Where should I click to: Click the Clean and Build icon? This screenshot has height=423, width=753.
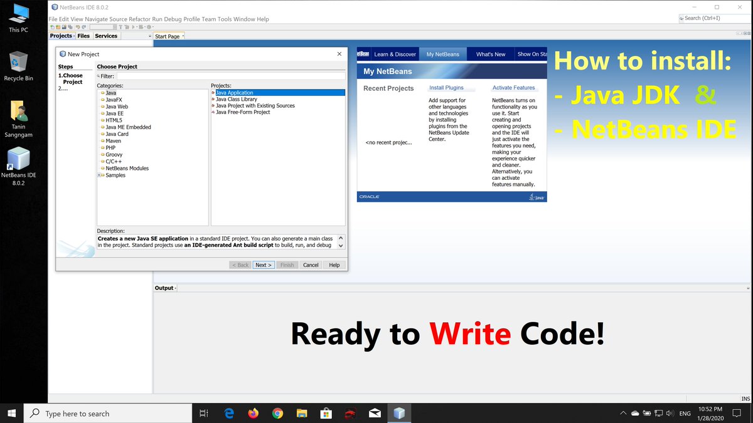click(127, 27)
